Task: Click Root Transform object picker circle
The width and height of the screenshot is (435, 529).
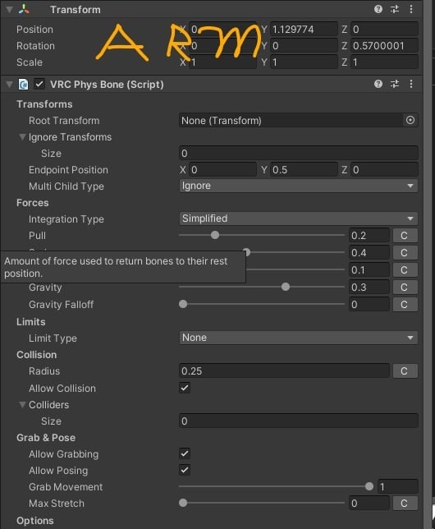Action: tap(410, 120)
